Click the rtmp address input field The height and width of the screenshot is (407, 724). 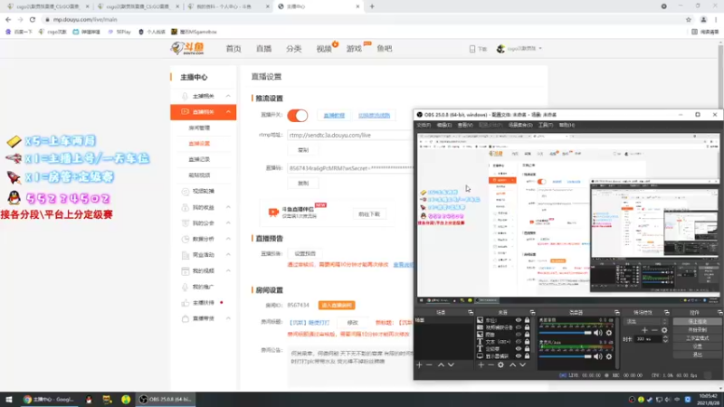(x=349, y=135)
